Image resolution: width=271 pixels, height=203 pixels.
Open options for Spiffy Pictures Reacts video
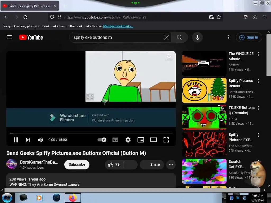pyautogui.click(x=258, y=81)
